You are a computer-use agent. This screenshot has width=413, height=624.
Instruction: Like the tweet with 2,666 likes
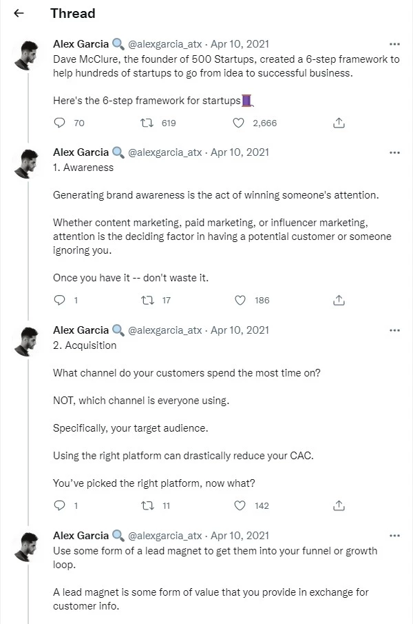pyautogui.click(x=239, y=123)
